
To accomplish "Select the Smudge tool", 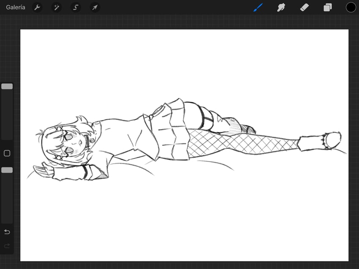I will click(281, 8).
